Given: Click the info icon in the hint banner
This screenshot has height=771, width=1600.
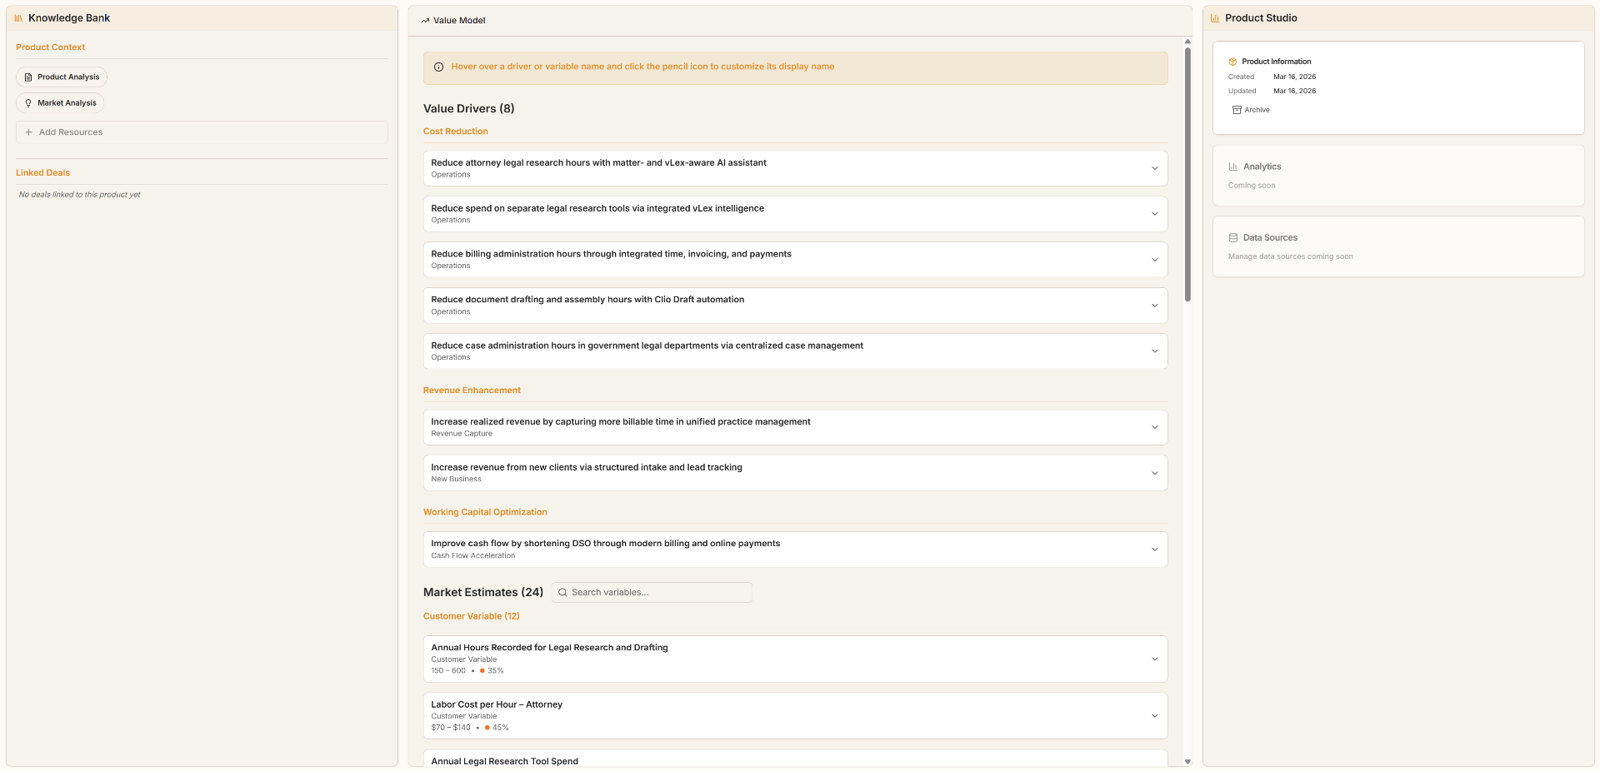Looking at the screenshot, I should coord(439,67).
